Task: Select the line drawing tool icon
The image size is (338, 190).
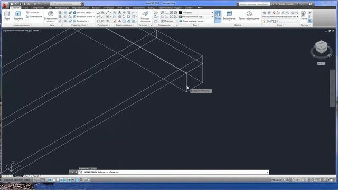Action: (x=103, y=16)
